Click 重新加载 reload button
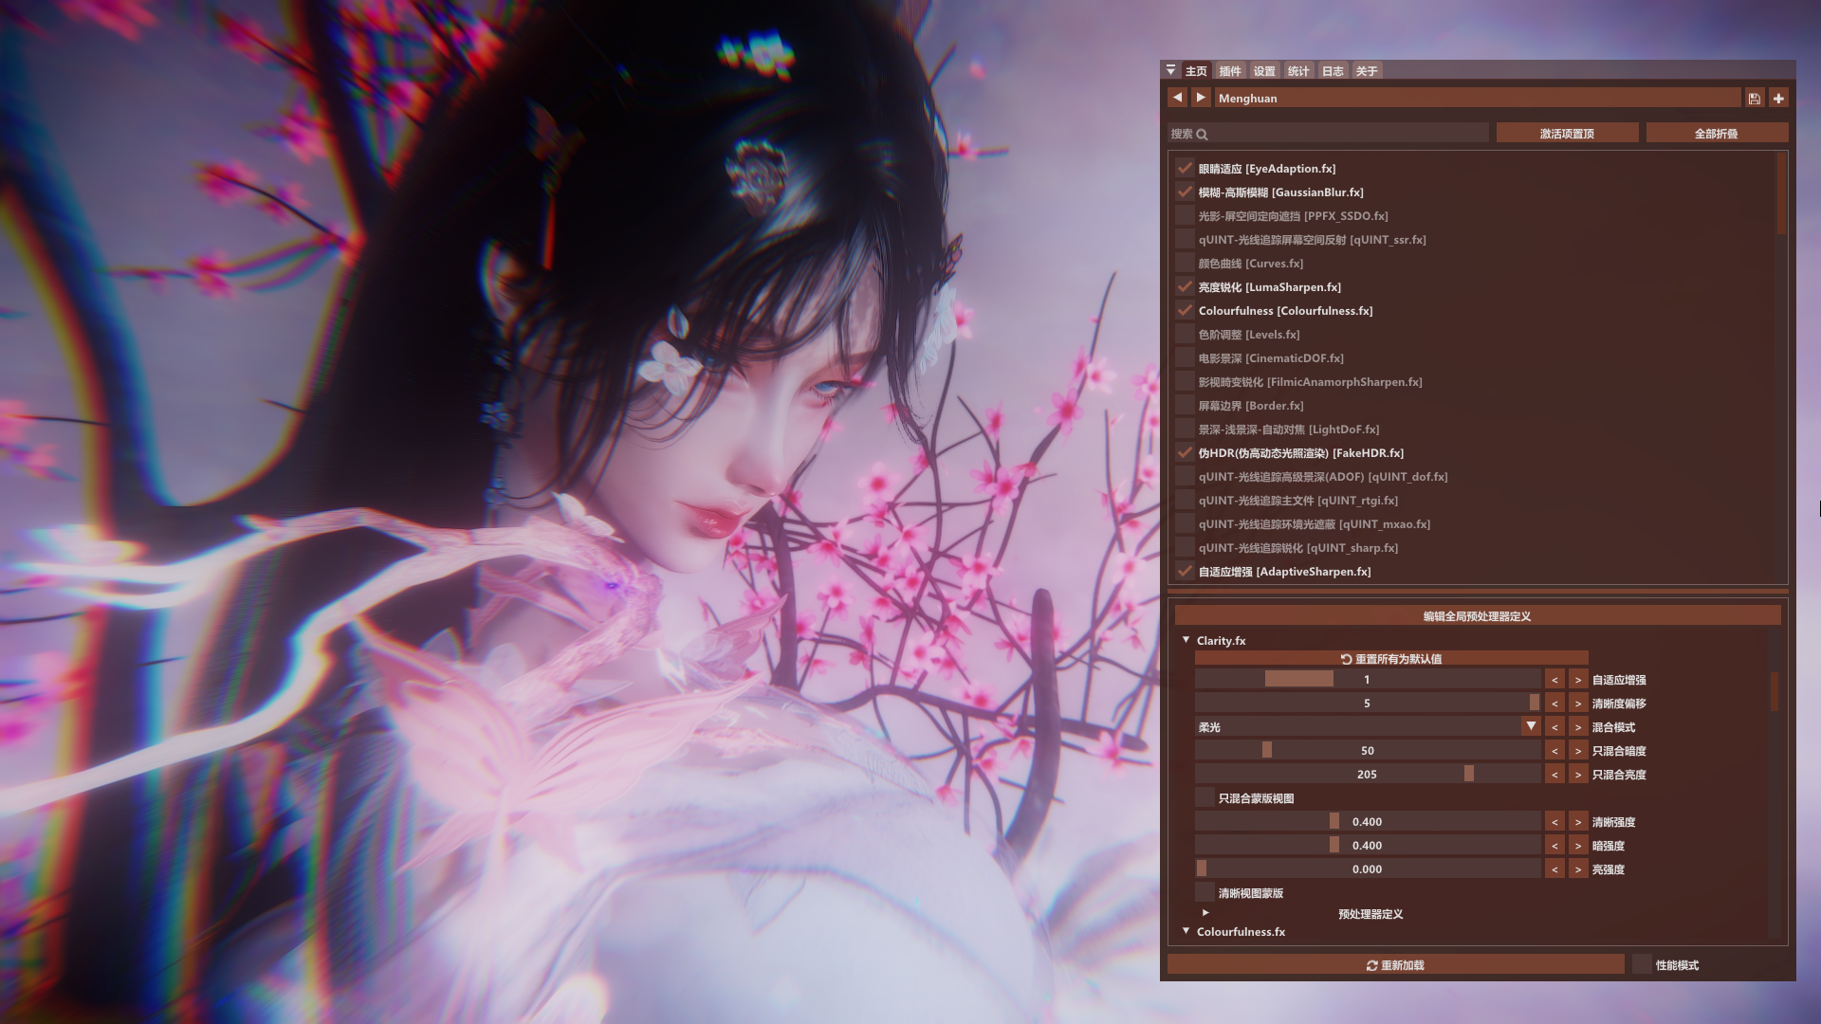The height and width of the screenshot is (1024, 1821). (x=1395, y=964)
